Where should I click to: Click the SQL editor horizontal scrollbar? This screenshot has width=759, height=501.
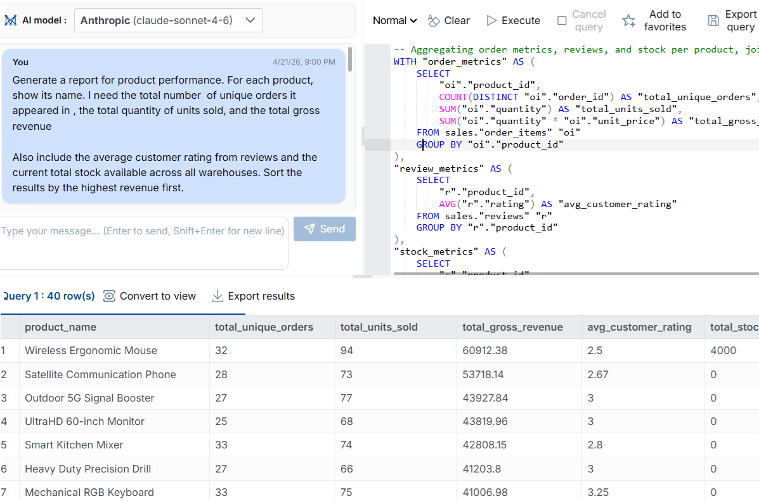pyautogui.click(x=576, y=274)
